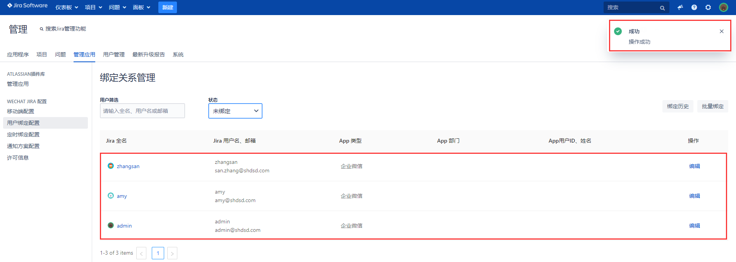Screen dimensions: 736x262
Task: Click the admin user avatar icon
Action: tap(111, 225)
